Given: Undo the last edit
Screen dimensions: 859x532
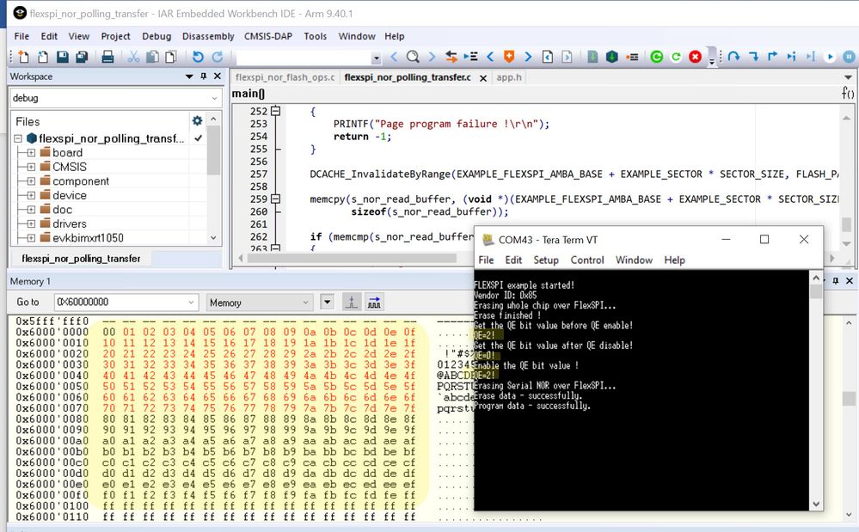Looking at the screenshot, I should [x=198, y=57].
